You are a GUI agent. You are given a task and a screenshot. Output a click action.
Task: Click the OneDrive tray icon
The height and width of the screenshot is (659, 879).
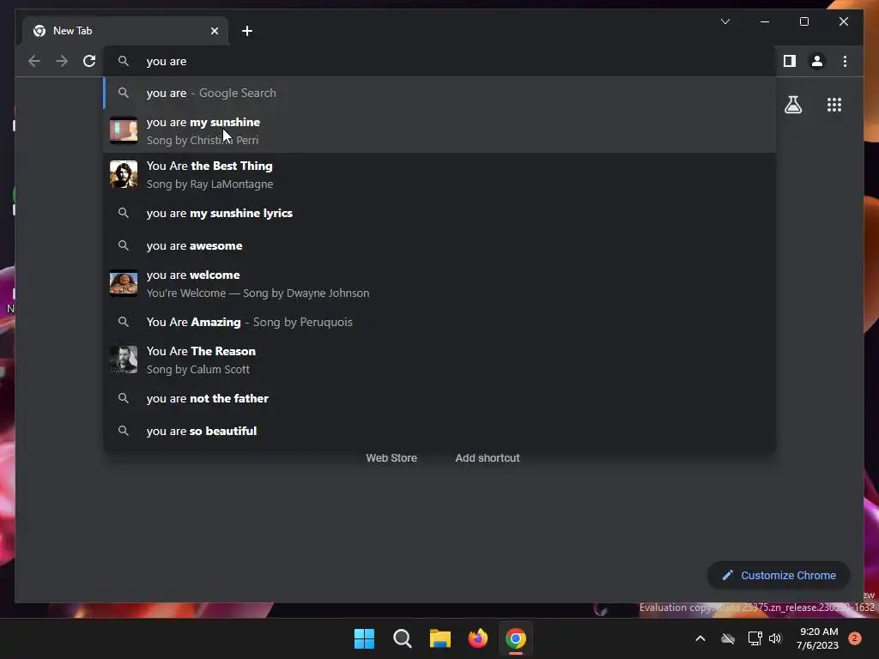tap(728, 638)
